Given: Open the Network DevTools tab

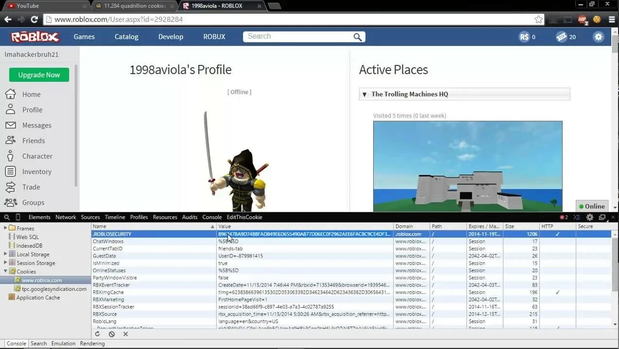Looking at the screenshot, I should (x=66, y=217).
